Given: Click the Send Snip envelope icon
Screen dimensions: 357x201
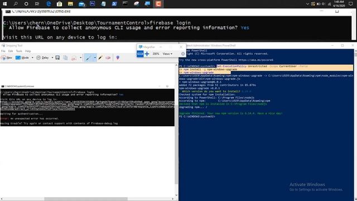Looking at the screenshot, I should pyautogui.click(x=74, y=58).
